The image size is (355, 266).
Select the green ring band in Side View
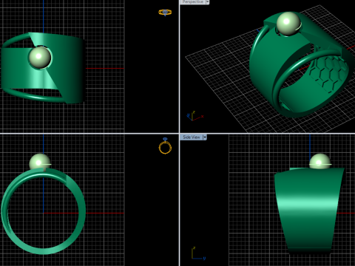point(309,211)
